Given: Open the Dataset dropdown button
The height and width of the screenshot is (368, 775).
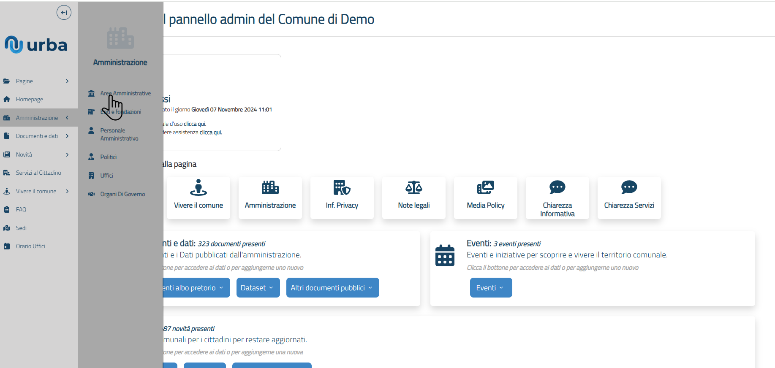Looking at the screenshot, I should (x=258, y=288).
